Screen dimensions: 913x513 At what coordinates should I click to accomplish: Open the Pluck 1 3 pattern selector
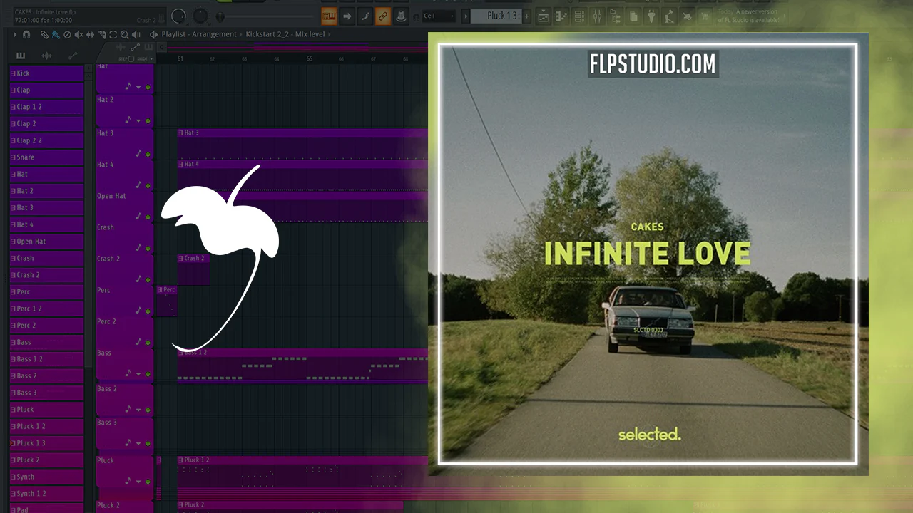click(496, 16)
